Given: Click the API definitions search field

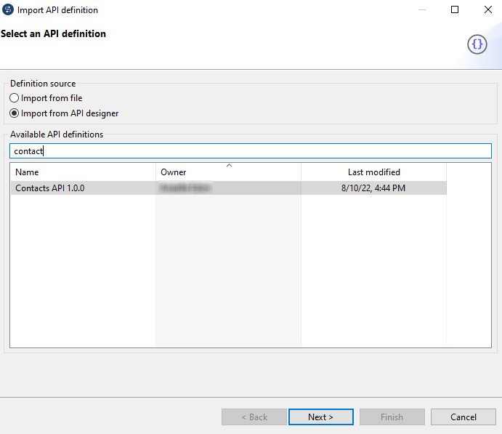Looking at the screenshot, I should point(251,150).
